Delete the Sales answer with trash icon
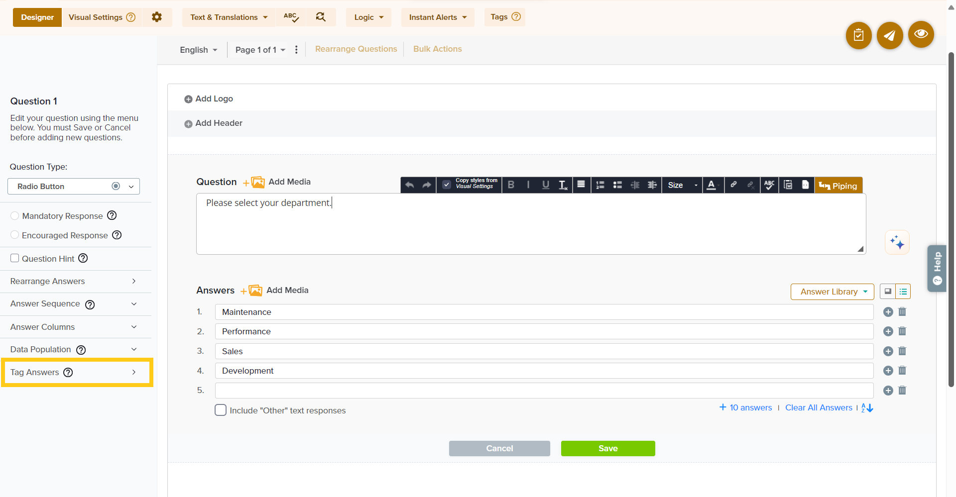 click(x=902, y=351)
